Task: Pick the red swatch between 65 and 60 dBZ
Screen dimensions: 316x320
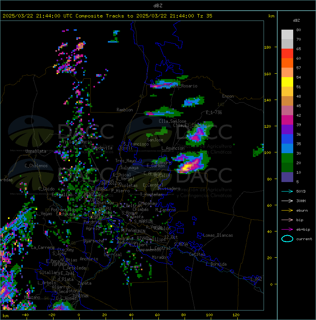Action: coord(287,53)
